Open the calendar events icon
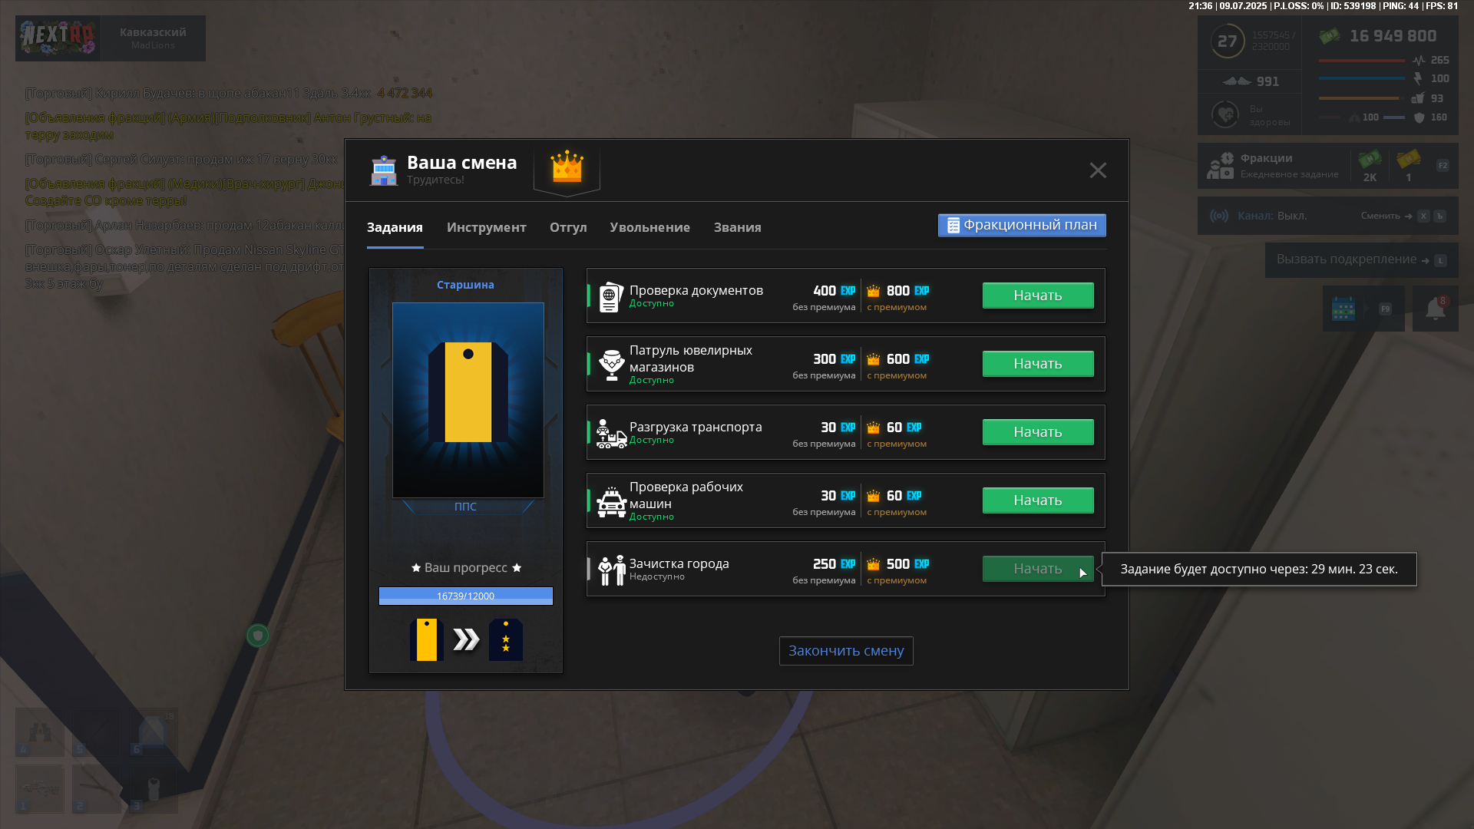This screenshot has width=1474, height=829. [x=1343, y=309]
